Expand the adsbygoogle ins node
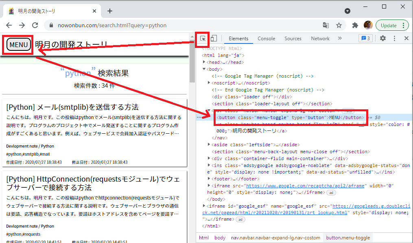The height and width of the screenshot is (243, 413). 209,165
